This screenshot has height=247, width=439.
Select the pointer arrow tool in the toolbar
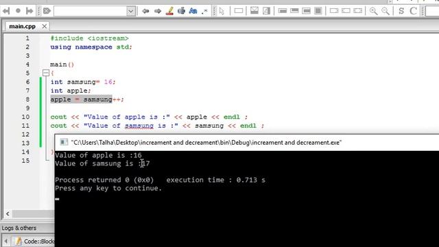(222, 11)
